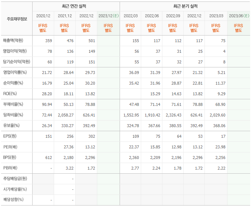Click reserve ratio value 330.27
This screenshot has width=252, height=207.
pyautogui.click(x=67, y=126)
